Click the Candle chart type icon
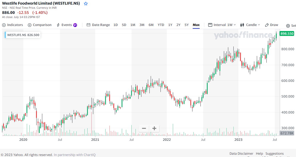This screenshot has height=157, width=296. 242,25
